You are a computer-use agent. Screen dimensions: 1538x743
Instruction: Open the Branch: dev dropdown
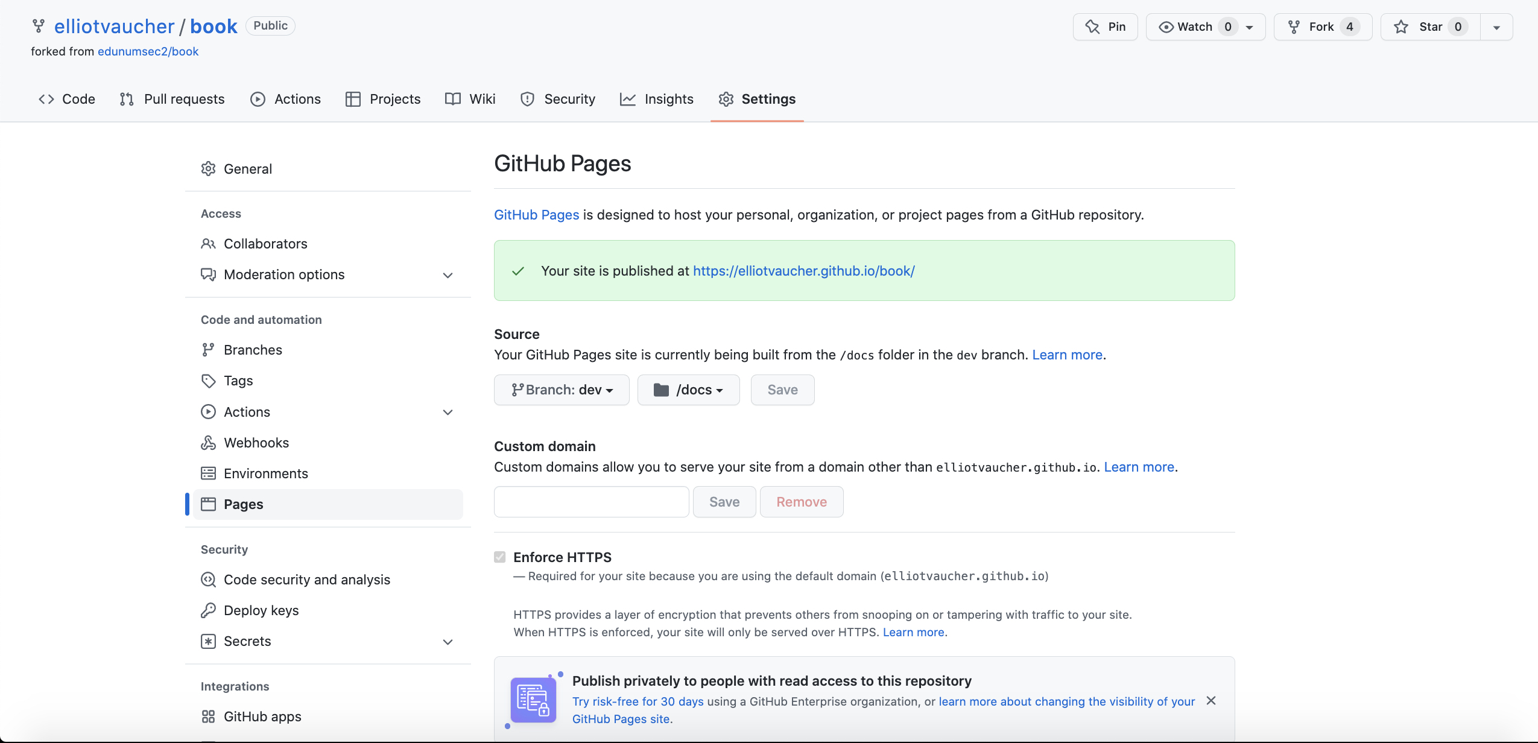point(562,390)
